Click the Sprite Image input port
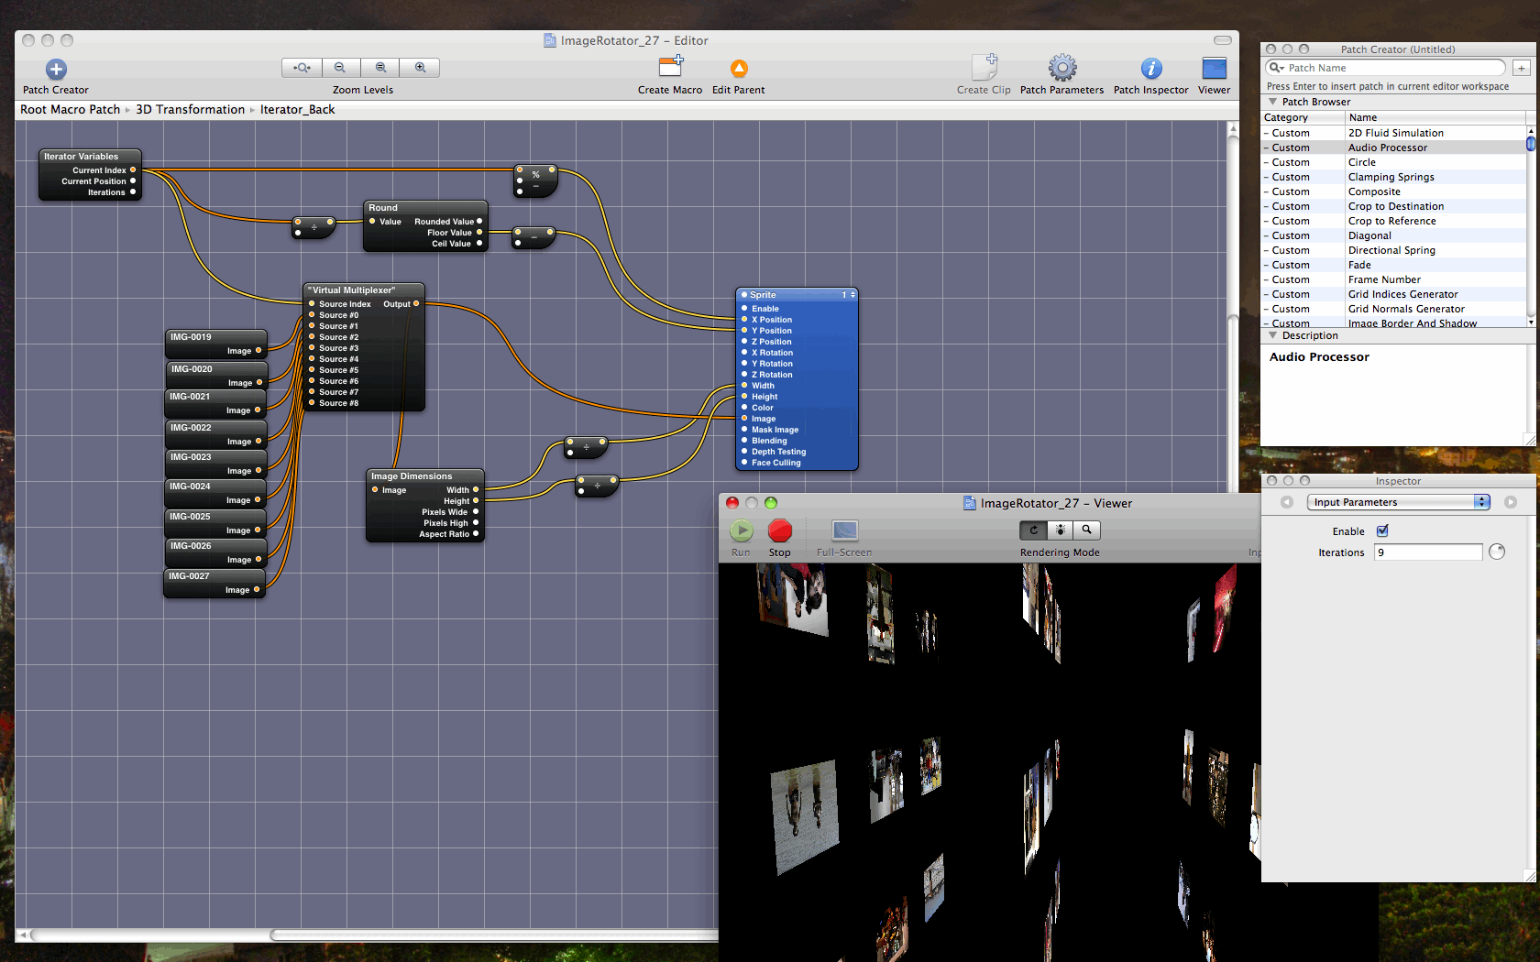Image resolution: width=1540 pixels, height=962 pixels. click(744, 419)
